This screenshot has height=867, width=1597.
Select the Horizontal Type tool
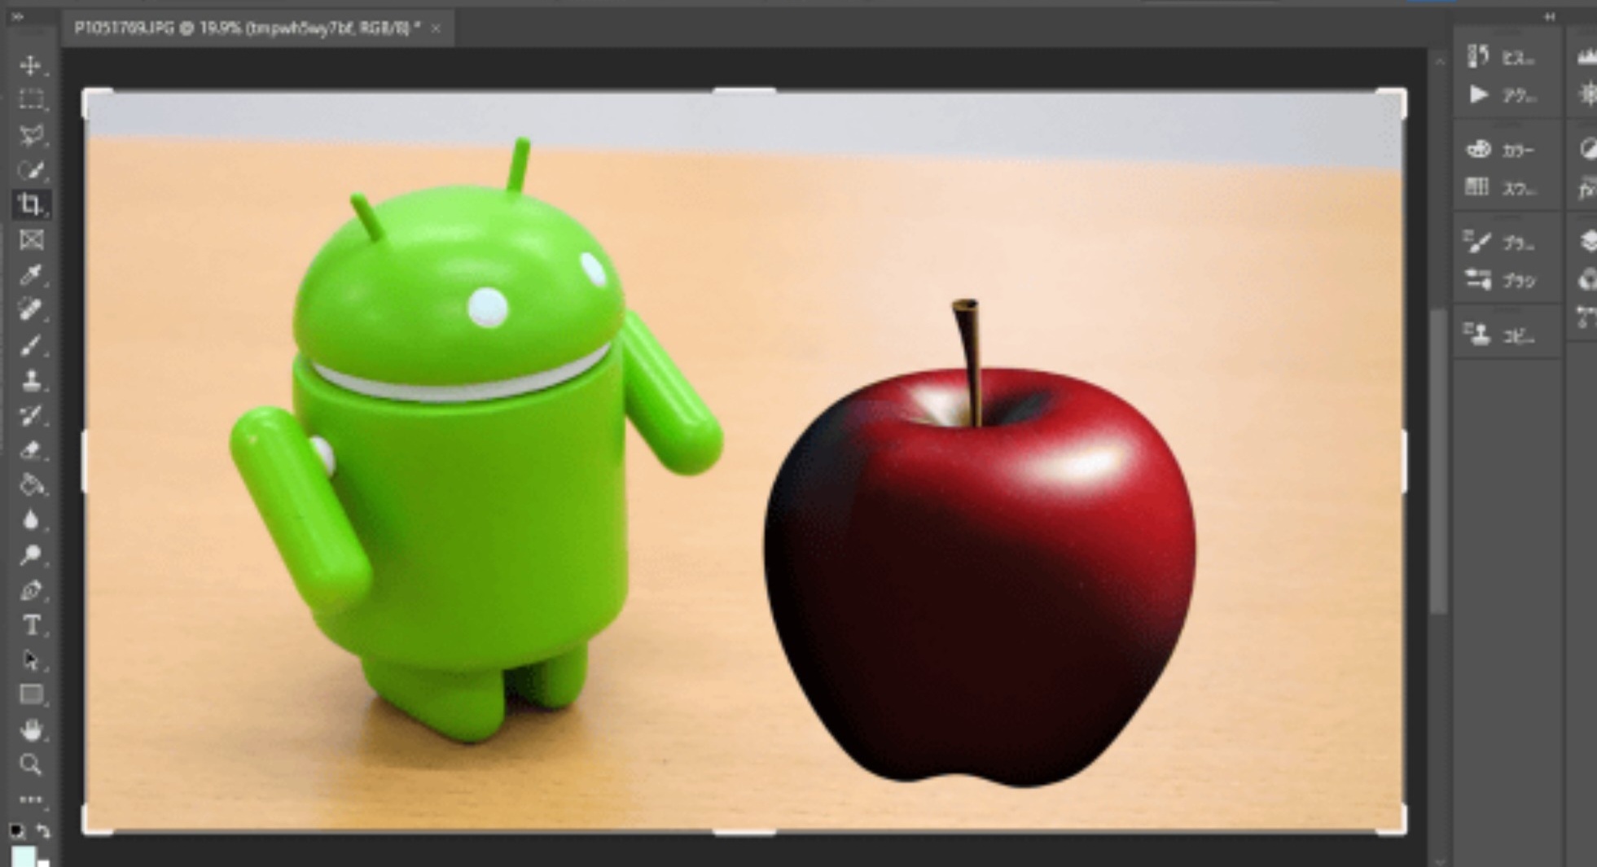[31, 625]
